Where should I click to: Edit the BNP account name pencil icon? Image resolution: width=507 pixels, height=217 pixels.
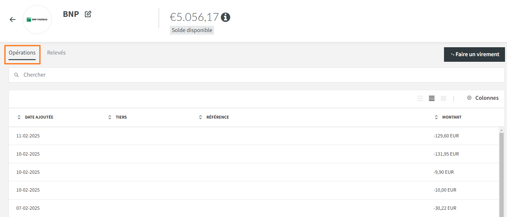click(88, 14)
